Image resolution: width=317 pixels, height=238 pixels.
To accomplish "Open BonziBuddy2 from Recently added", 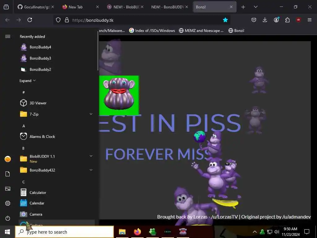I will click(x=57, y=69).
